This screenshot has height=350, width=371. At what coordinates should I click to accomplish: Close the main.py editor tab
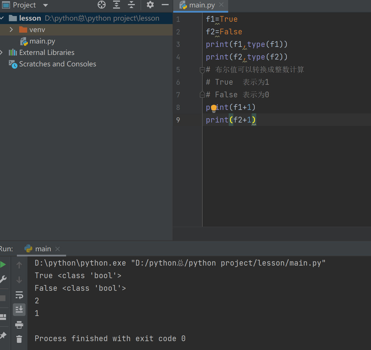pos(221,5)
